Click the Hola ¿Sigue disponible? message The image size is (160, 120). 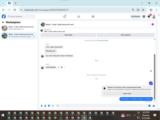click(54, 47)
